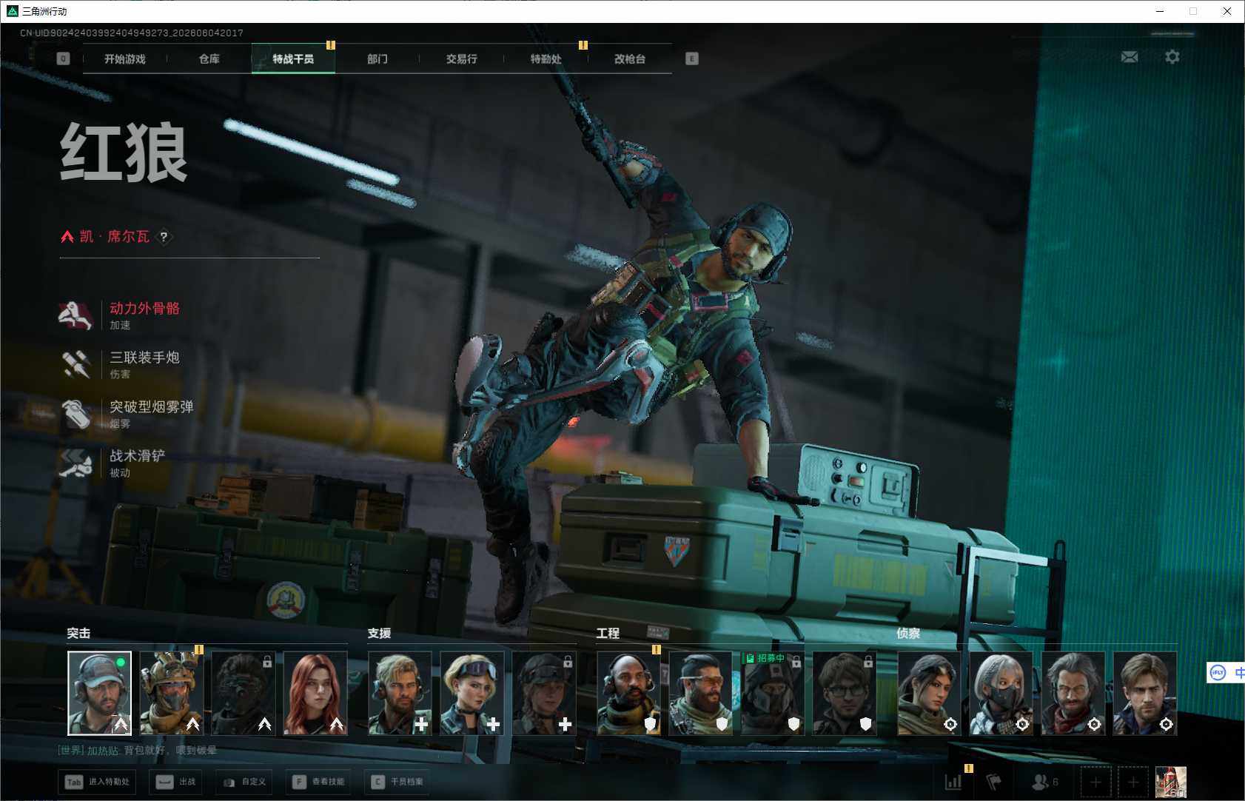The image size is (1245, 801).
Task: Click the 突击 category label
Action: 78,634
